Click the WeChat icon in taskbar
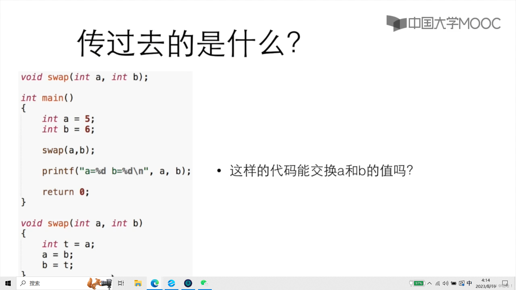Image resolution: width=516 pixels, height=290 pixels. (x=205, y=283)
